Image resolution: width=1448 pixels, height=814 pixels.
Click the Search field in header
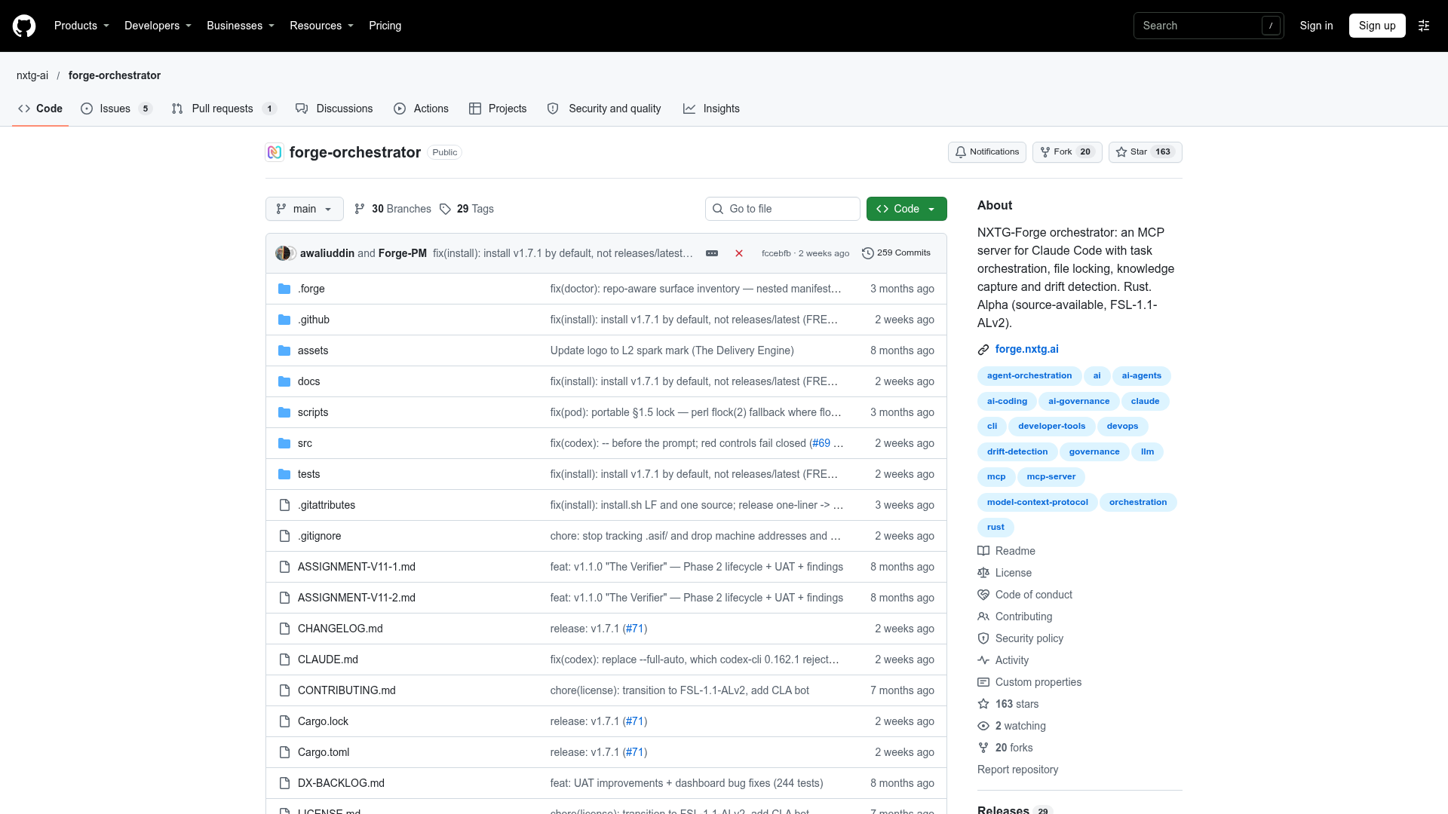(x=1209, y=26)
